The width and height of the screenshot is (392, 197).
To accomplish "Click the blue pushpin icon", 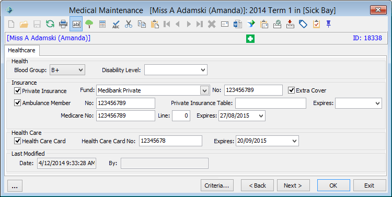I will click(329, 24).
